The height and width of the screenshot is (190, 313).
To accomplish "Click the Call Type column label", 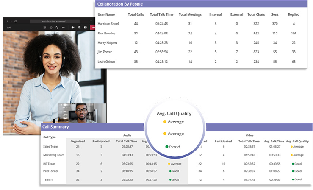I will coord(49,137).
